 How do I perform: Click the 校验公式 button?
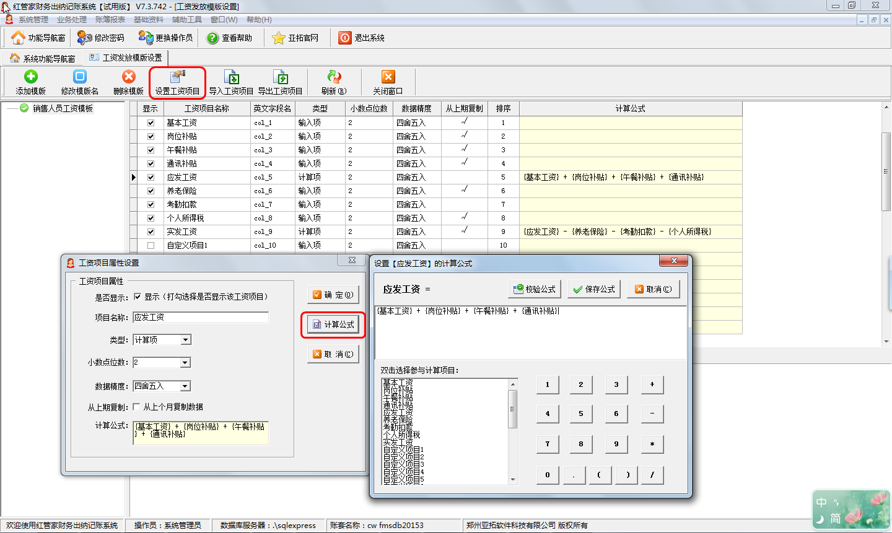[x=534, y=289]
